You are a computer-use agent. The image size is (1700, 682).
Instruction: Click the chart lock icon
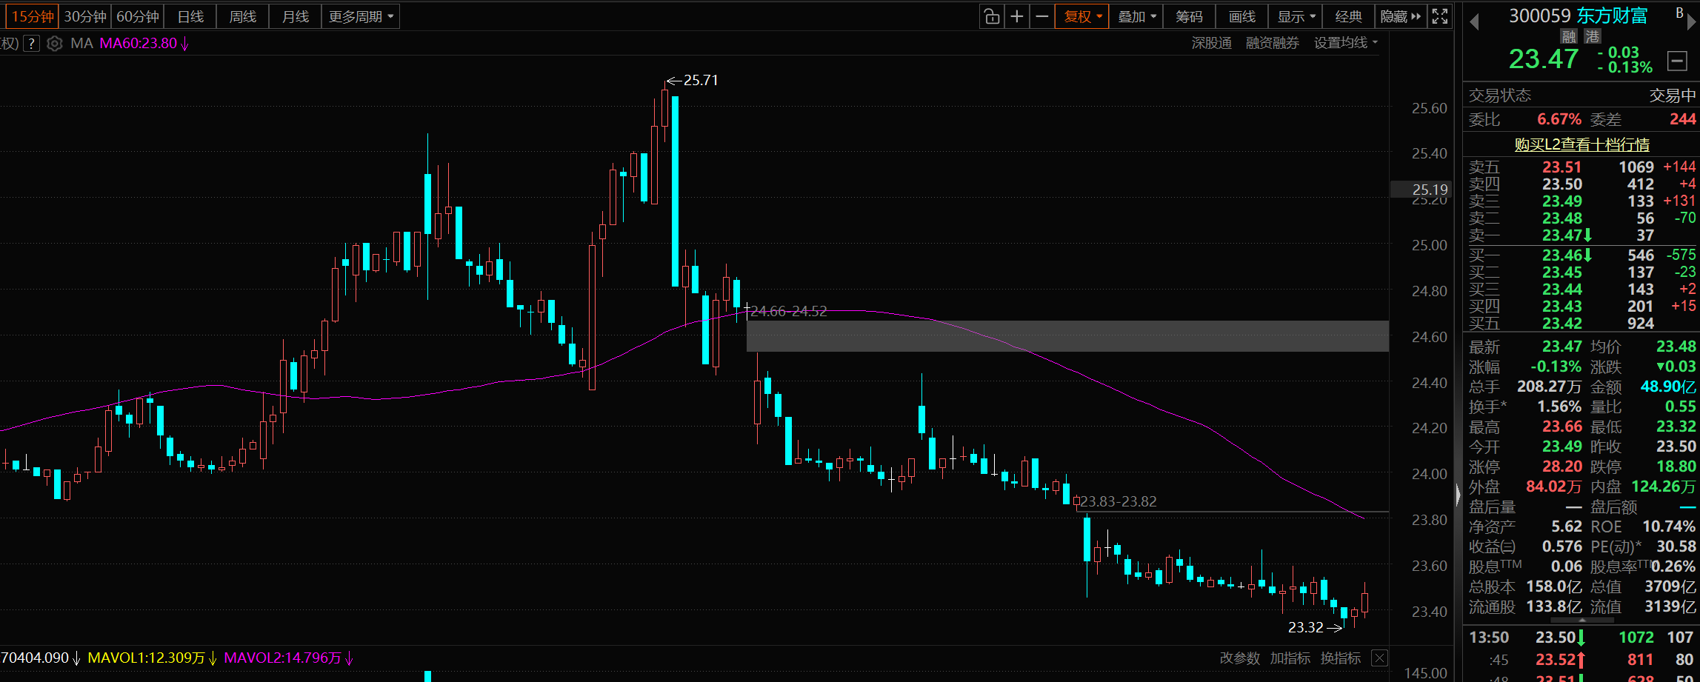(992, 16)
